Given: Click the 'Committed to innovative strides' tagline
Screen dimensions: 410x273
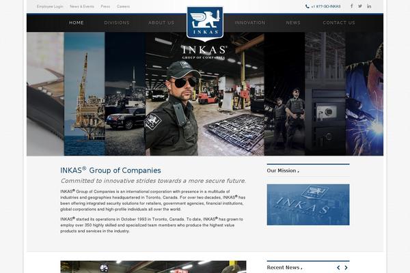Looking at the screenshot, I should (153, 181).
